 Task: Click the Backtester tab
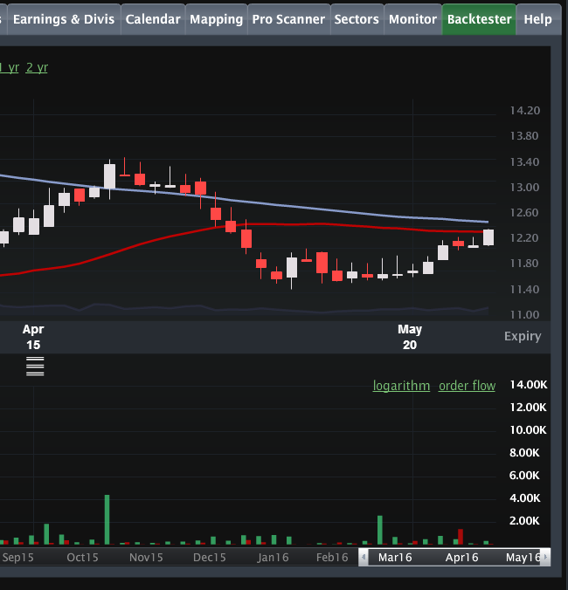pyautogui.click(x=479, y=19)
